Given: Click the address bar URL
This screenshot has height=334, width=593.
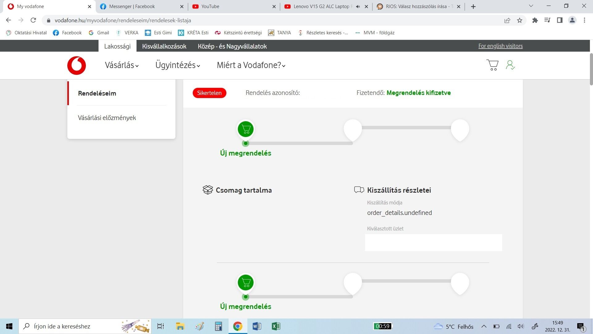Looking at the screenshot, I should 123,20.
